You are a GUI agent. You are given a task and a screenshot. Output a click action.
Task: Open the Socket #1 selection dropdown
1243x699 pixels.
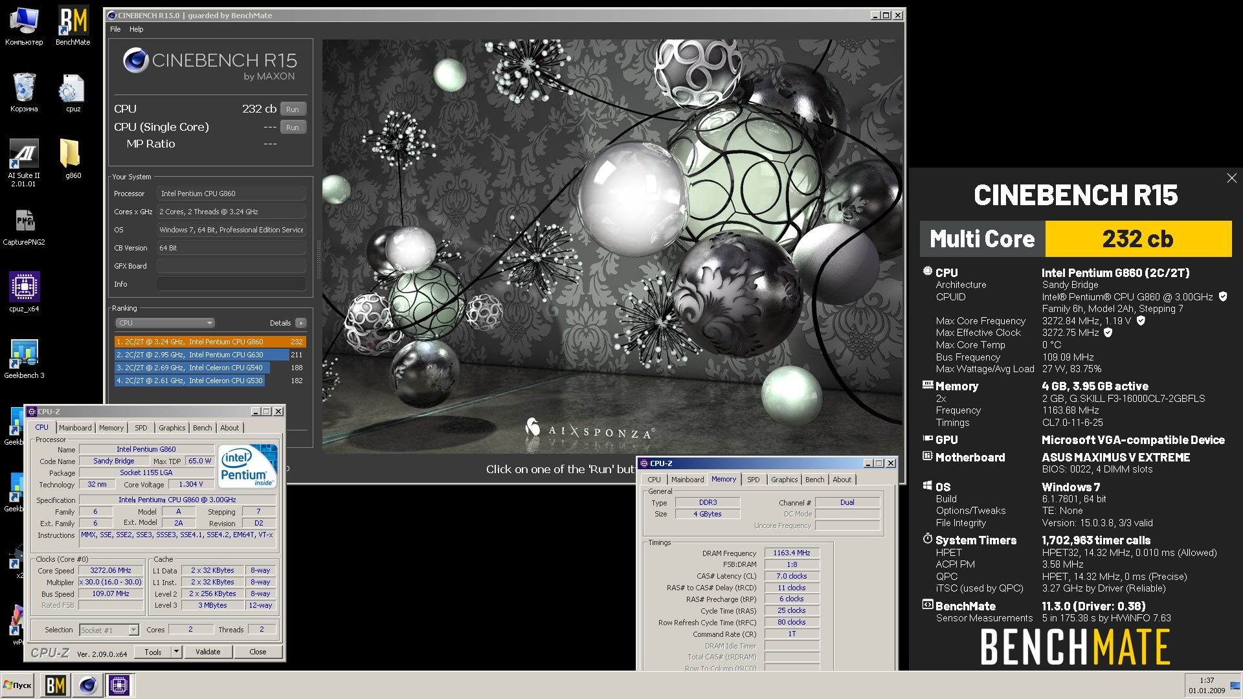(x=109, y=630)
